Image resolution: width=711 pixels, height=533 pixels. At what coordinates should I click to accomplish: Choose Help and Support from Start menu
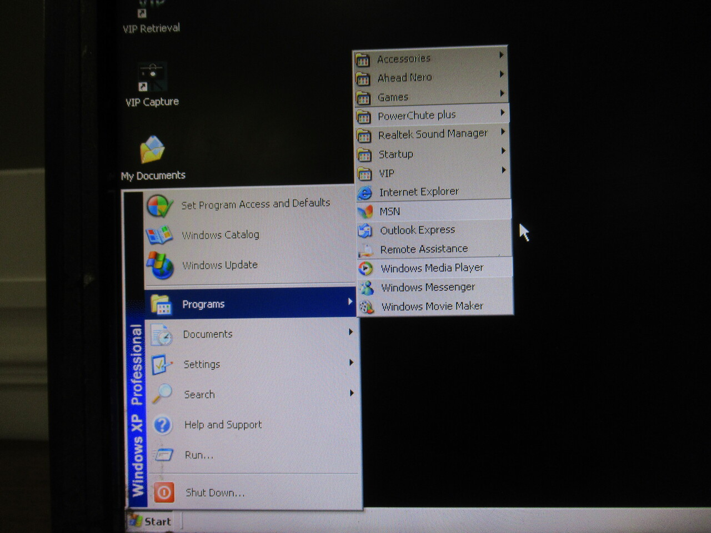pos(253,425)
